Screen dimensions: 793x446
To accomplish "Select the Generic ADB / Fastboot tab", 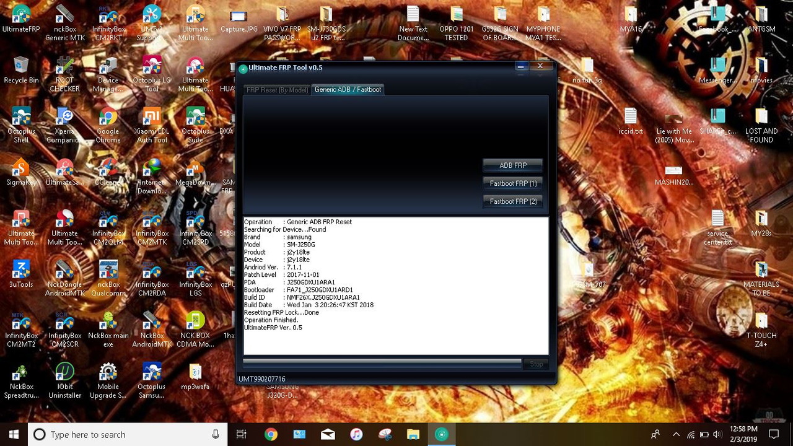I will 348,90.
